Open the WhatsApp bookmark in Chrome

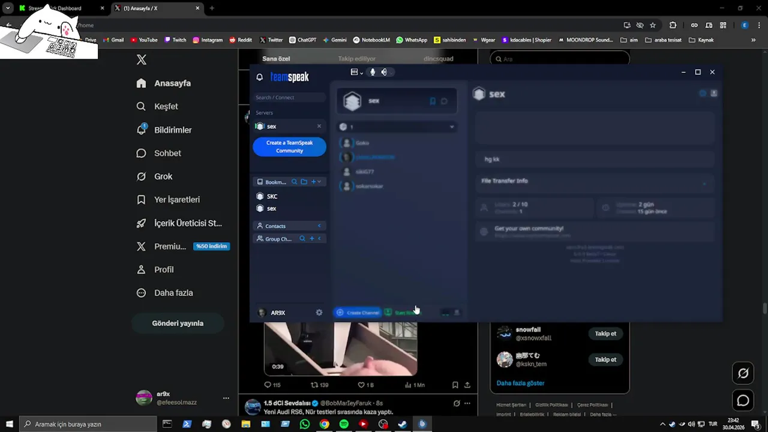412,40
